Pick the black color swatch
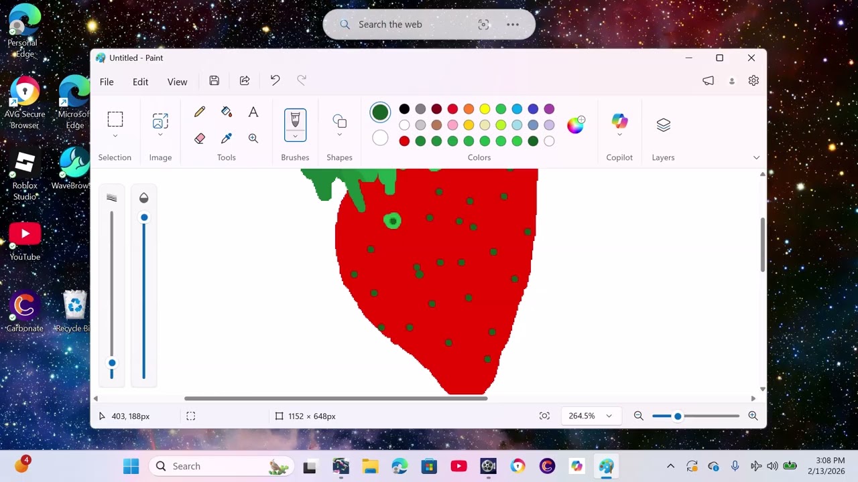Viewport: 858px width, 482px height. (404, 109)
